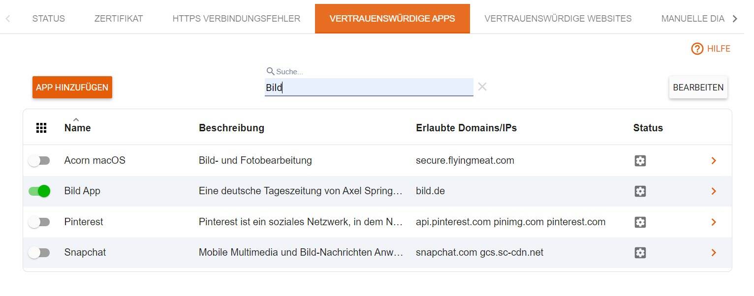Switch to the Zertifikat tab
Viewport: 754px width, 296px height.
(x=119, y=19)
